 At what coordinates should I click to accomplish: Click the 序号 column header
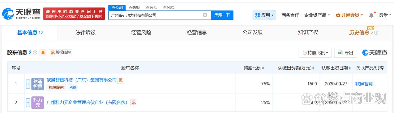(16, 68)
